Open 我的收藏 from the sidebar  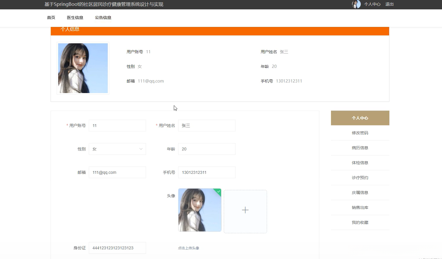click(360, 222)
